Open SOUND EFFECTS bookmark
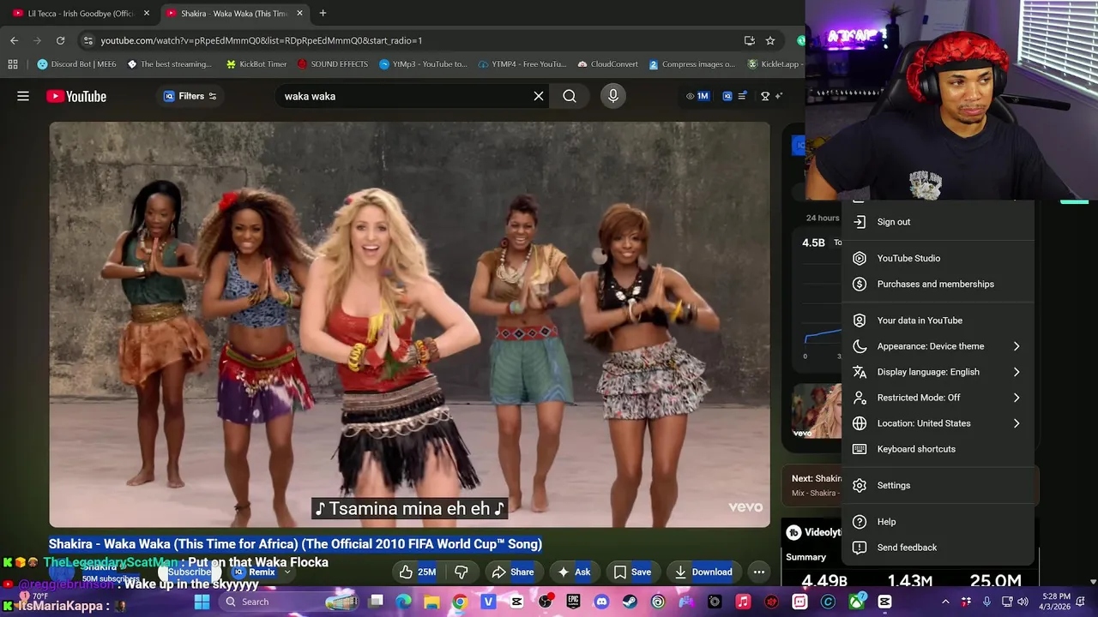Screen dimensions: 1098x617 332,64
